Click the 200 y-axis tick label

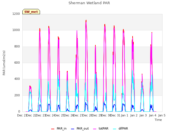17,95
